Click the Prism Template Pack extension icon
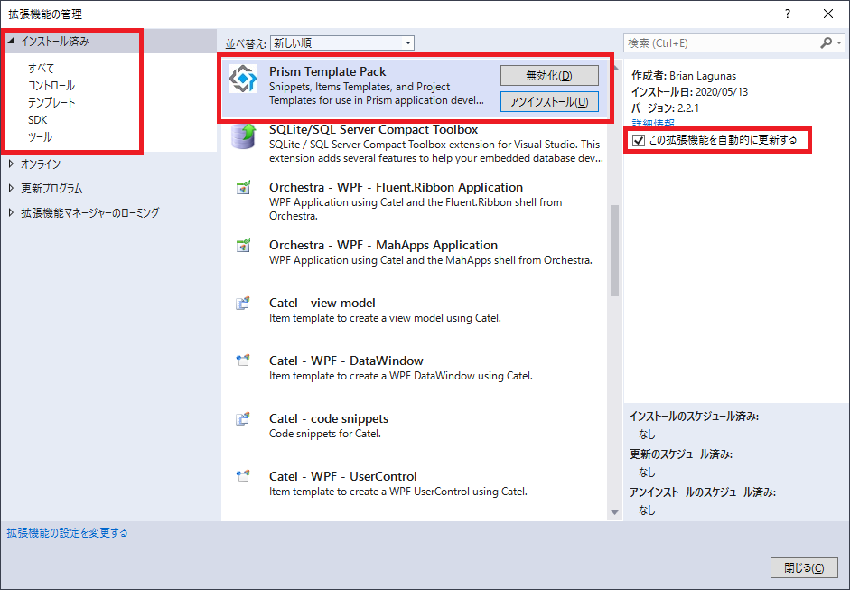The height and width of the screenshot is (590, 850). [243, 79]
